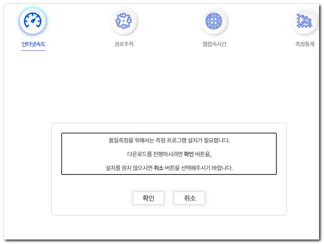Viewport: 324px width, 244px height.
Task: Open the 측정통계 tab label
Action: pyautogui.click(x=304, y=44)
